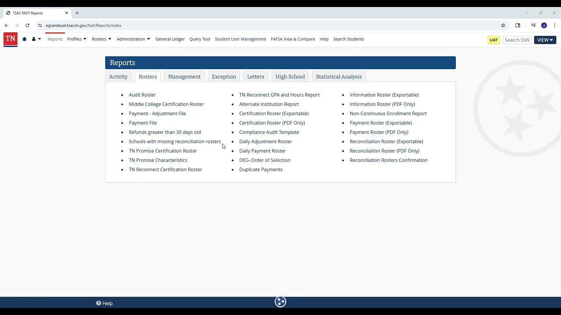
Task: Open Alternate Institution Report
Action: tap(269, 104)
